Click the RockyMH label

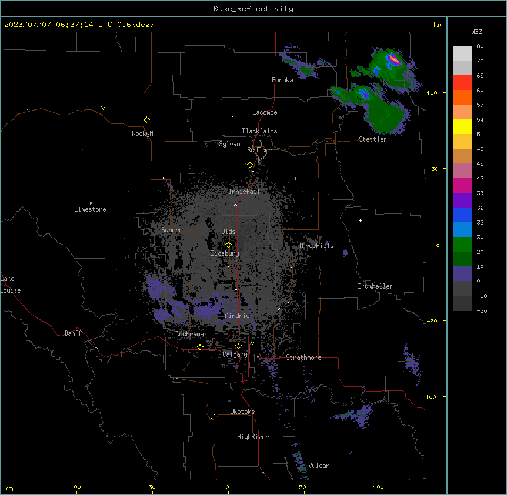coord(144,133)
